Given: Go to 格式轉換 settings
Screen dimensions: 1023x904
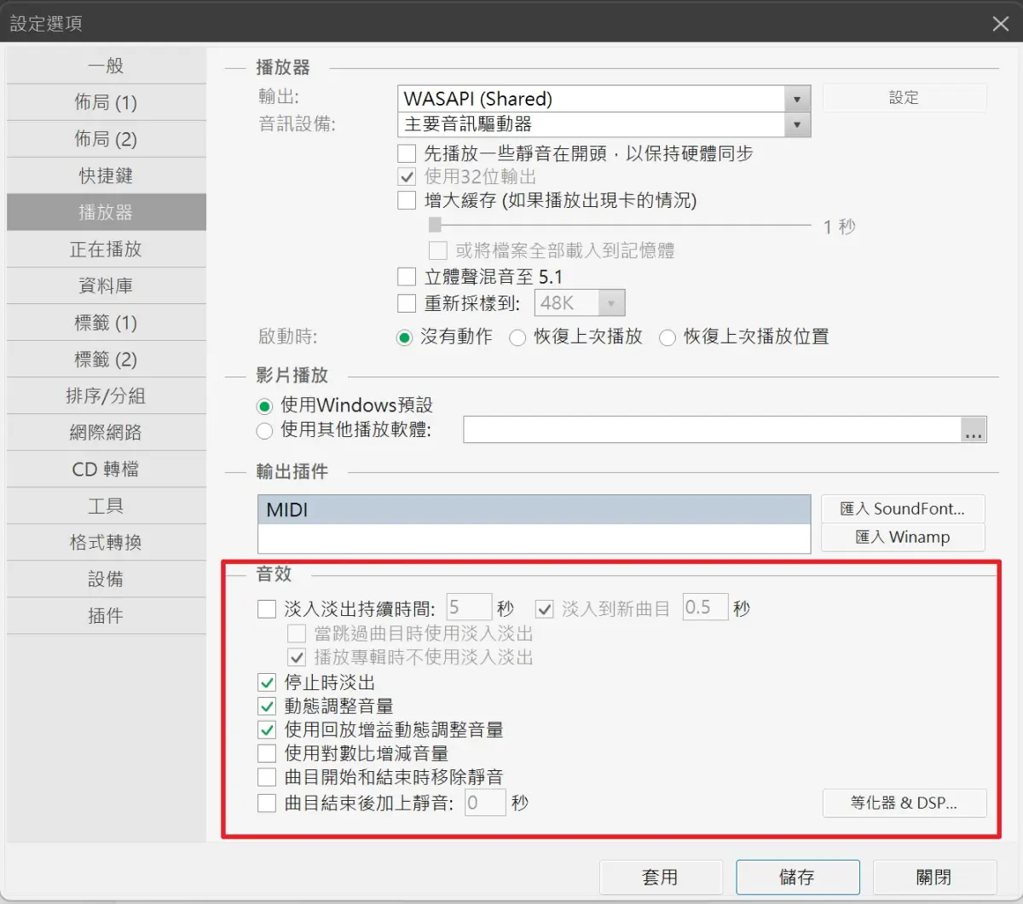Looking at the screenshot, I should (107, 542).
